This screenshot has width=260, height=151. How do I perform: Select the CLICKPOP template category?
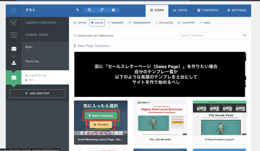(186, 23)
